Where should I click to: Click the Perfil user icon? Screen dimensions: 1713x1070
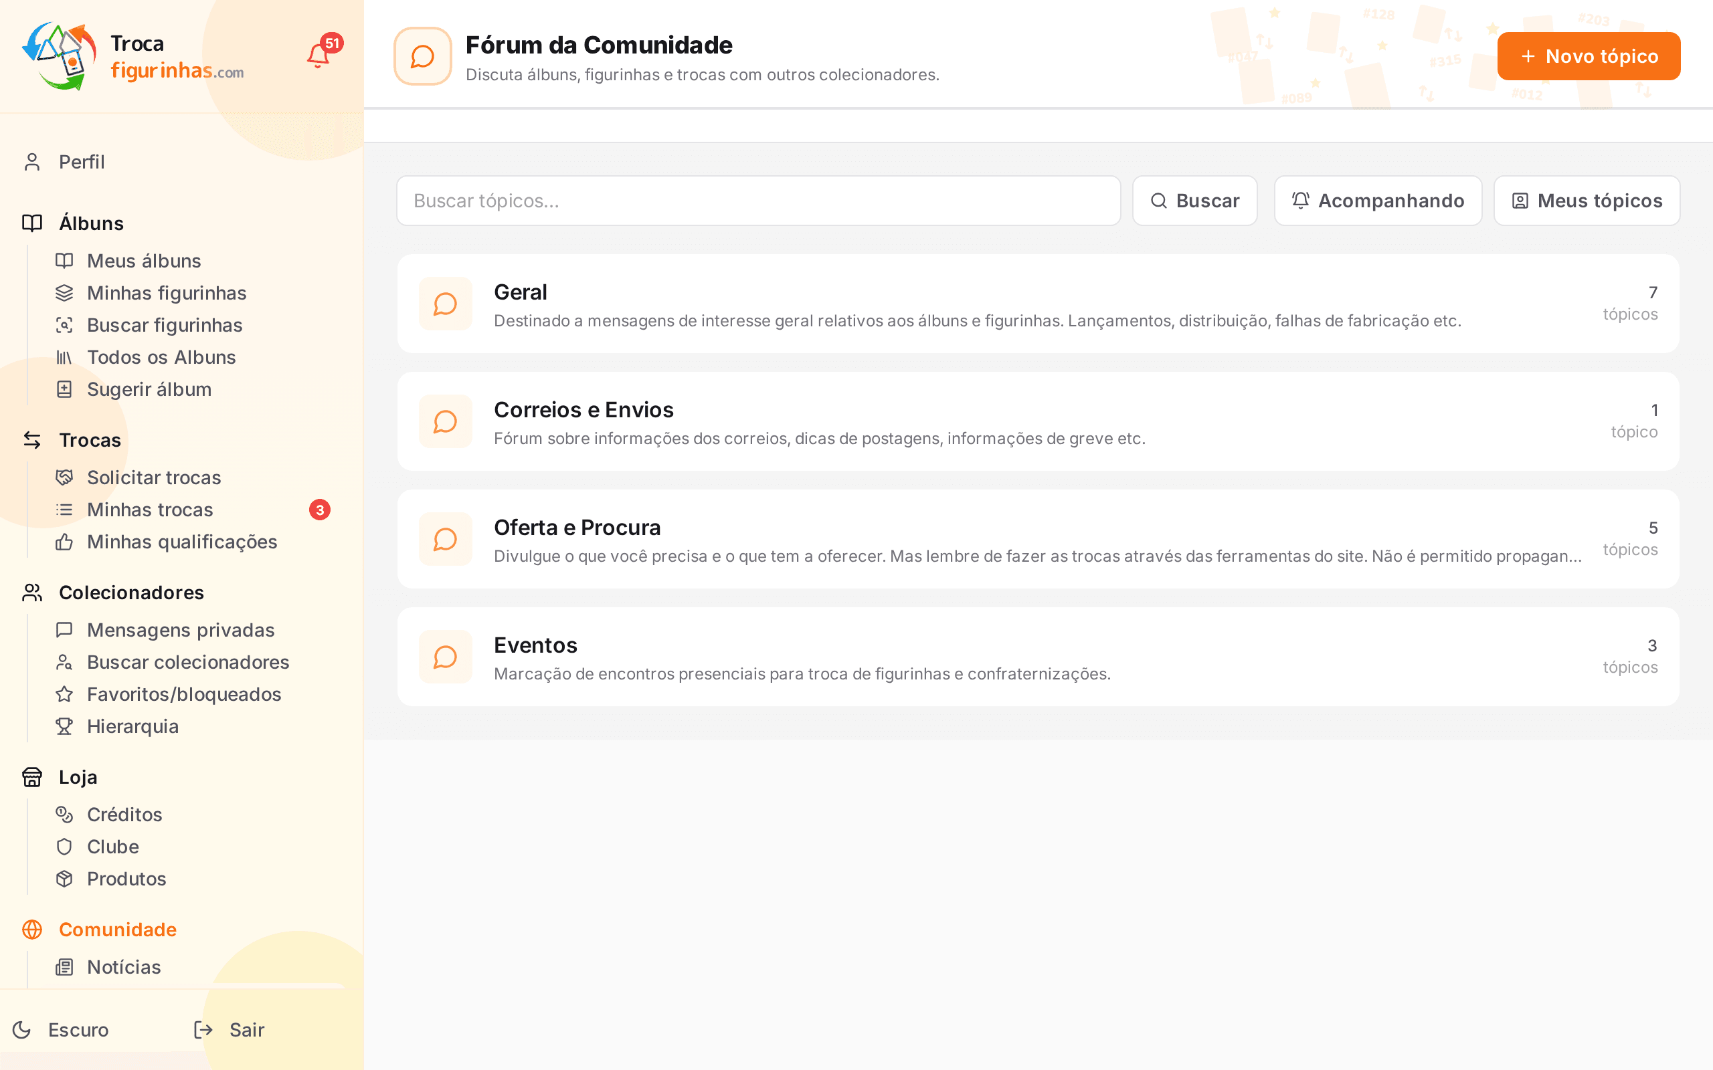tap(32, 162)
